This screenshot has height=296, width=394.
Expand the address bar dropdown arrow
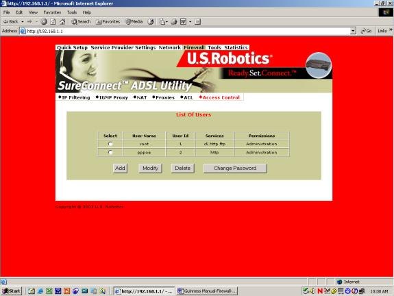(x=353, y=31)
